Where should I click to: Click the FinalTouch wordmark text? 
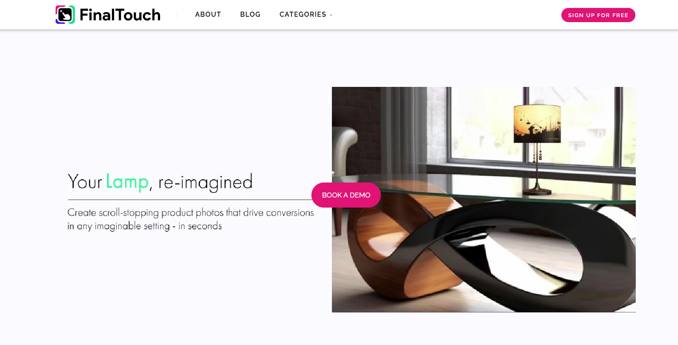(120, 15)
